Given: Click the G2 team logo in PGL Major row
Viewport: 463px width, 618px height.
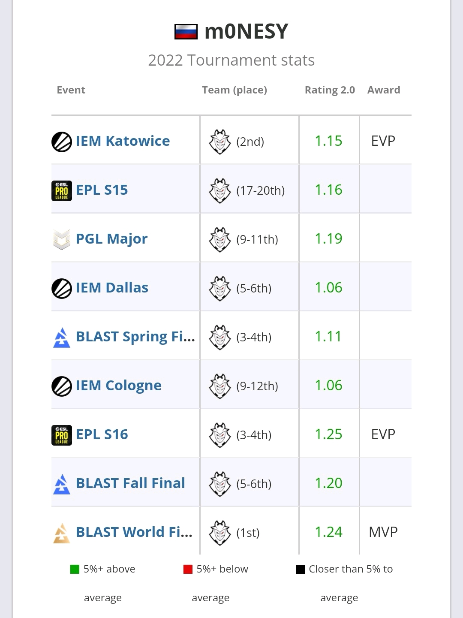Looking at the screenshot, I should [220, 239].
